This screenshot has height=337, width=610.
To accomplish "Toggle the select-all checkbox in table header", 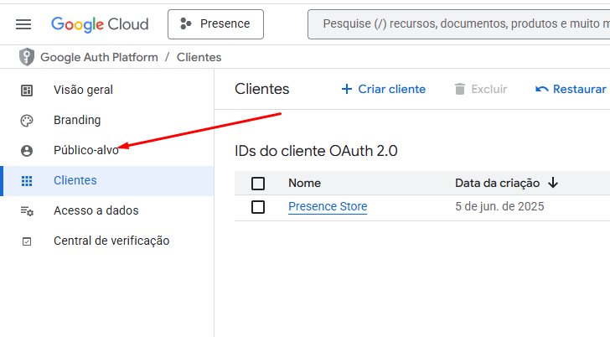I will (258, 184).
